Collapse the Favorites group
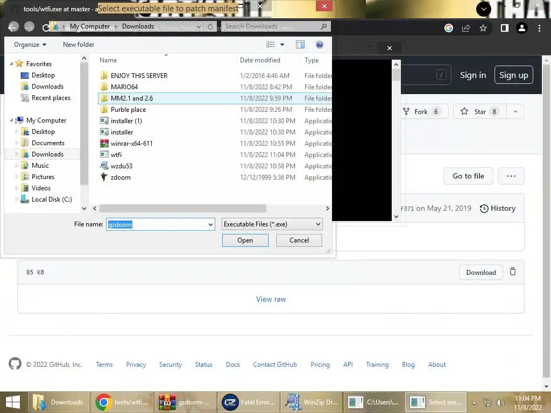This screenshot has width=551, height=413. pos(11,63)
